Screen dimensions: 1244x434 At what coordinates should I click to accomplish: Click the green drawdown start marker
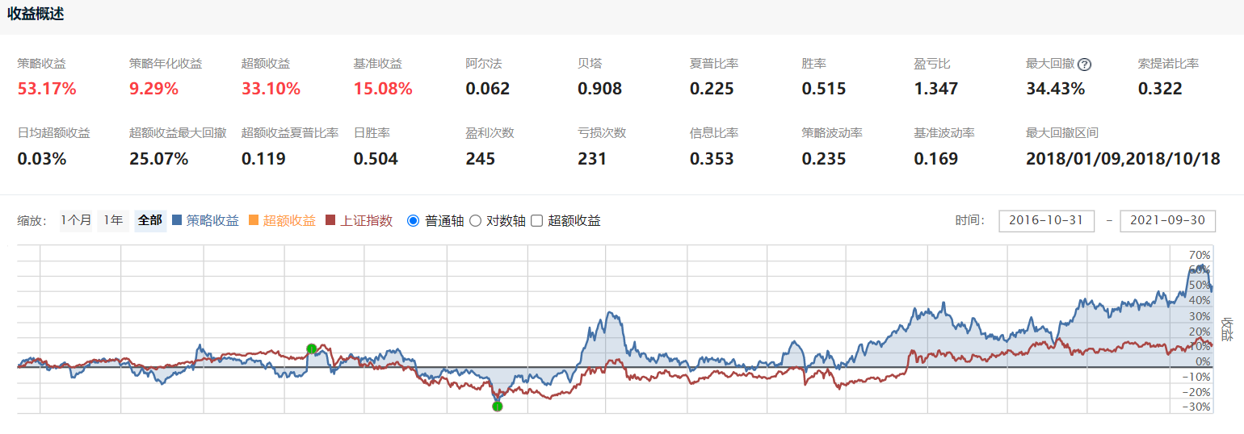point(312,348)
